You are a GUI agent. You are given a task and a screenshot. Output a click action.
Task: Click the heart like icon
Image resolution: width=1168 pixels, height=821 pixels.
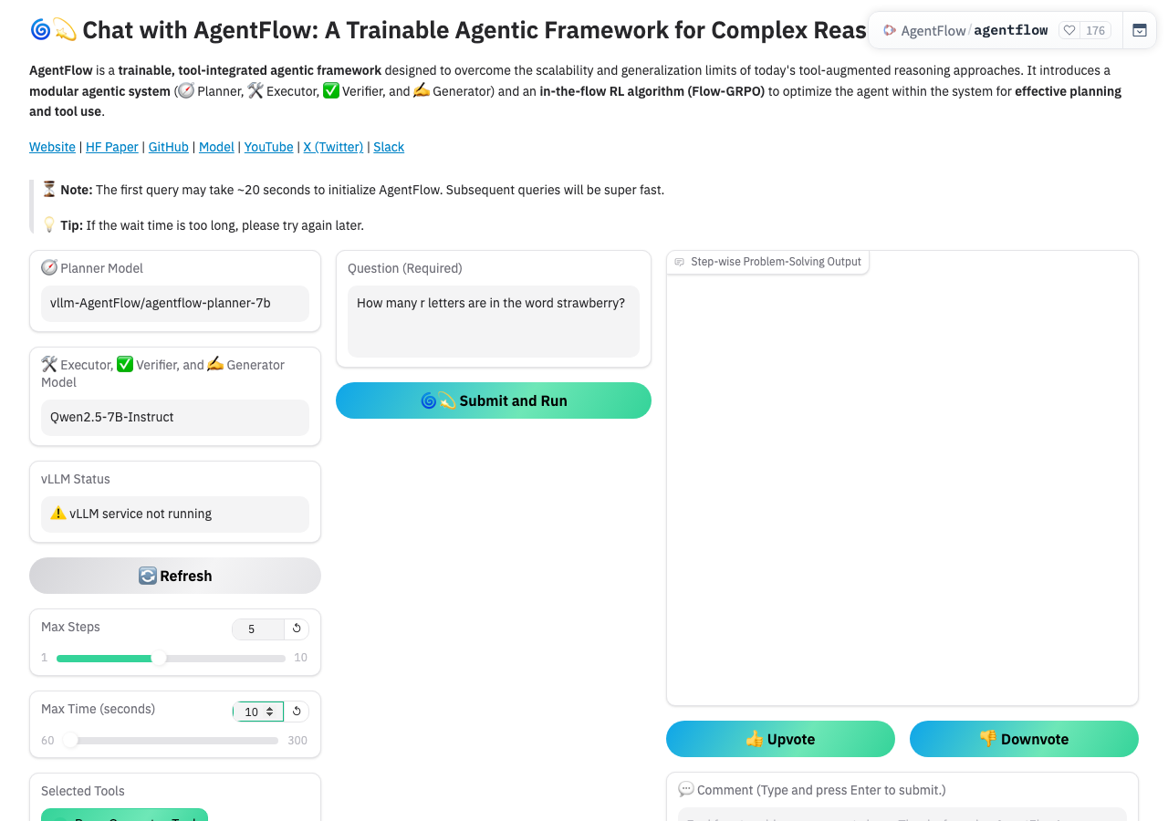click(x=1069, y=30)
